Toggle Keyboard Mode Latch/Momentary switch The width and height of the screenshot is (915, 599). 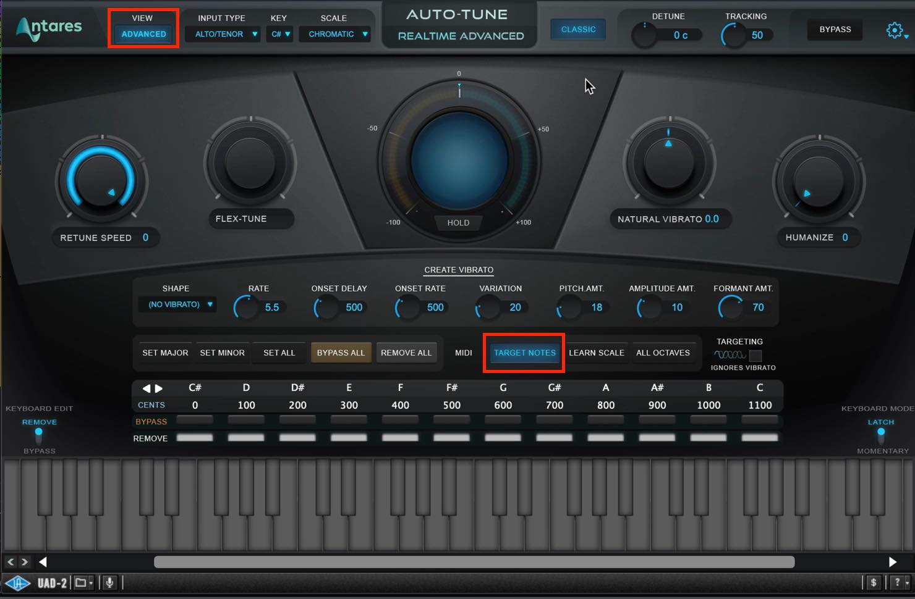[x=881, y=436]
